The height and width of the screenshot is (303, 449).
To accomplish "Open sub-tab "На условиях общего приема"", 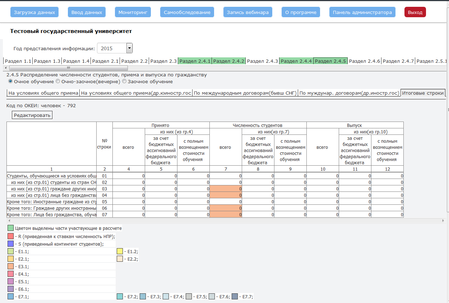I will tap(43, 93).
